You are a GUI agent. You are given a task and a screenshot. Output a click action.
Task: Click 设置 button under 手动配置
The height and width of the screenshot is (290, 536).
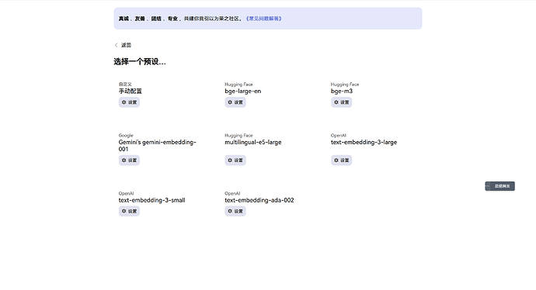129,102
